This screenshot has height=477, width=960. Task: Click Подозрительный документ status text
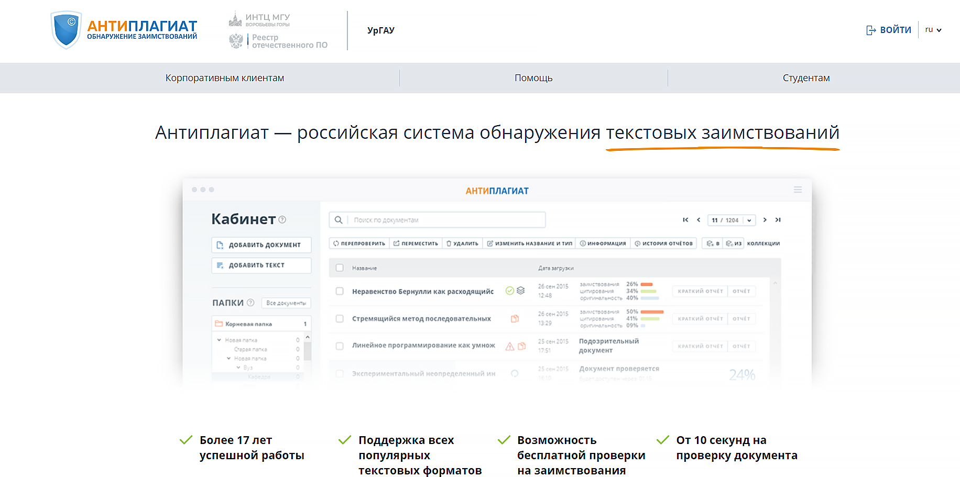point(609,346)
